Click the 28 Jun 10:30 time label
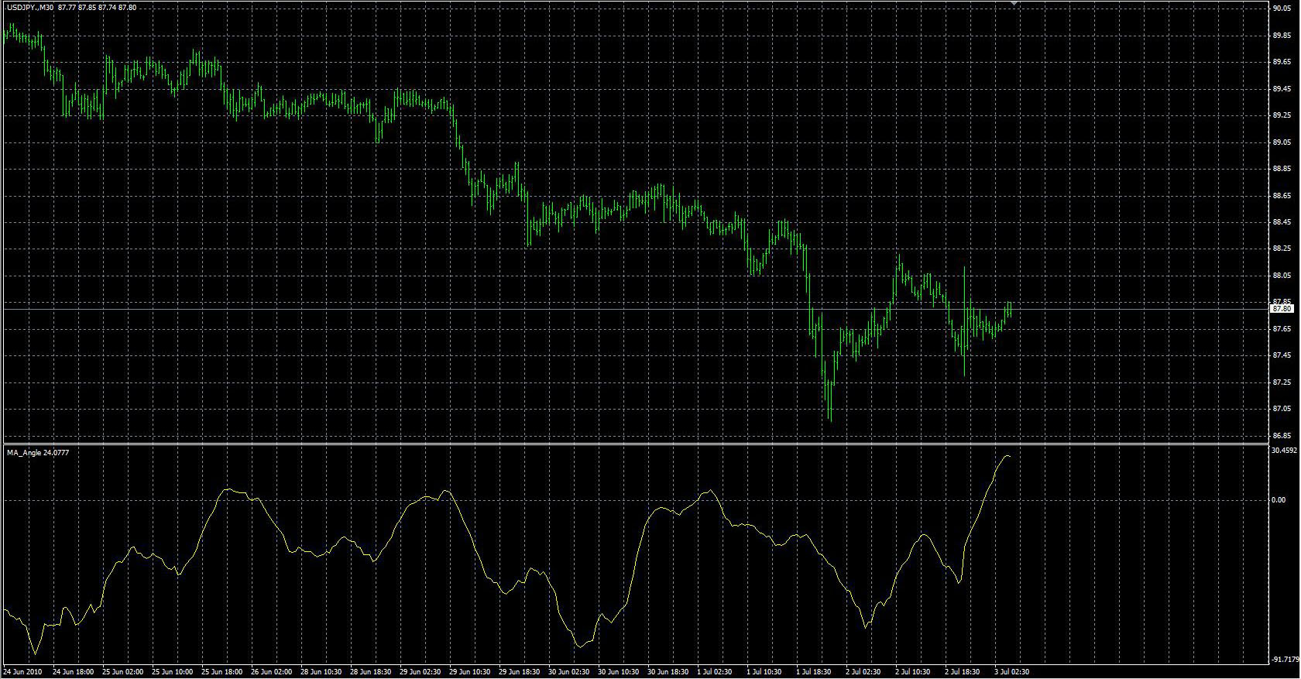The width and height of the screenshot is (1301, 679). click(x=321, y=672)
